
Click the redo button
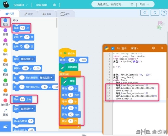(x=155, y=13)
